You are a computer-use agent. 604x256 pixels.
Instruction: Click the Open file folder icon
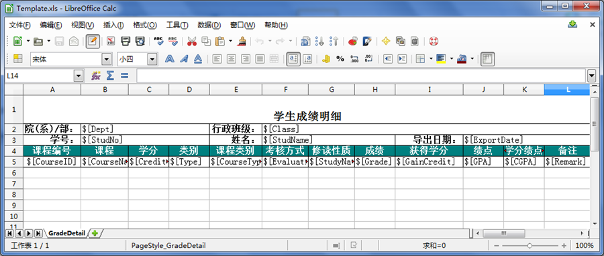pos(38,41)
